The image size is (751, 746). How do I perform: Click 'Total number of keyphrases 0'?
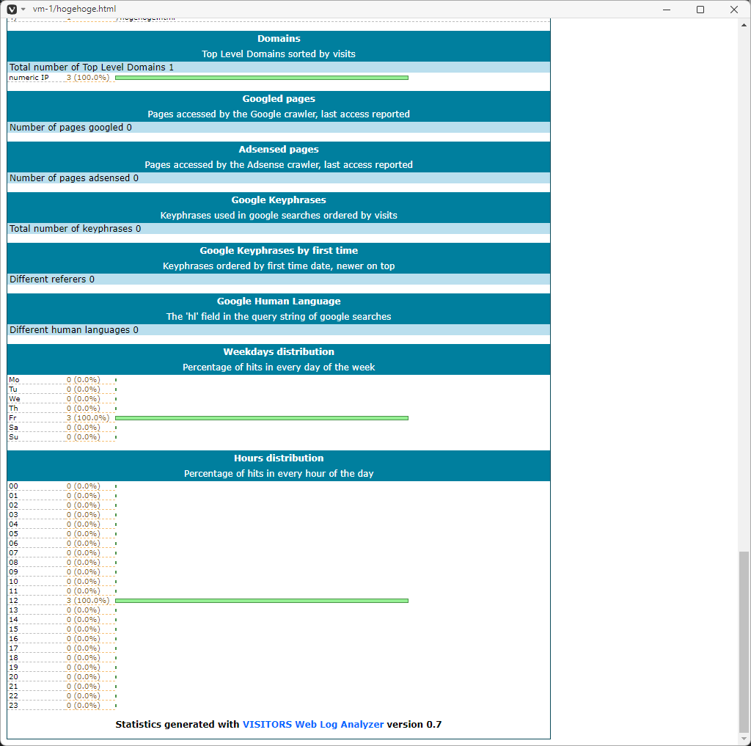click(x=76, y=229)
